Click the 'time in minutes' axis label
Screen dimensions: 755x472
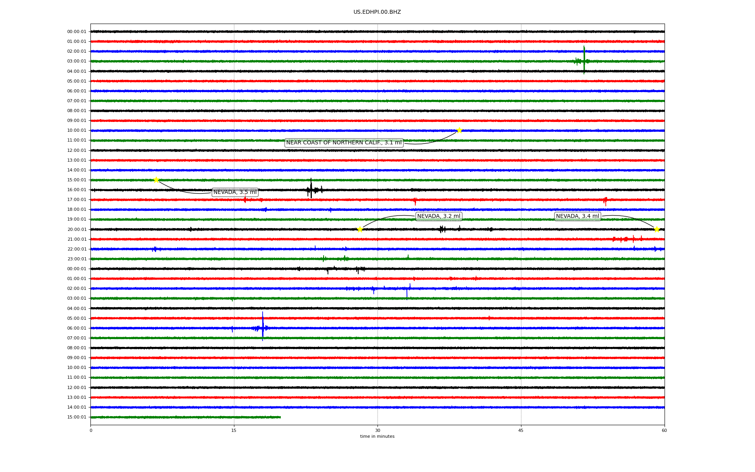[x=377, y=437]
